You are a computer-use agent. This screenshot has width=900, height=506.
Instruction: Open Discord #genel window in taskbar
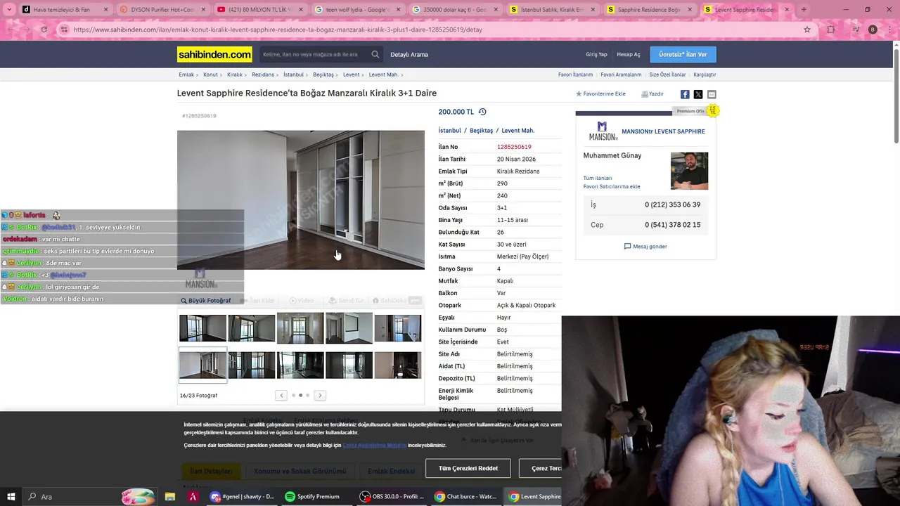click(243, 497)
